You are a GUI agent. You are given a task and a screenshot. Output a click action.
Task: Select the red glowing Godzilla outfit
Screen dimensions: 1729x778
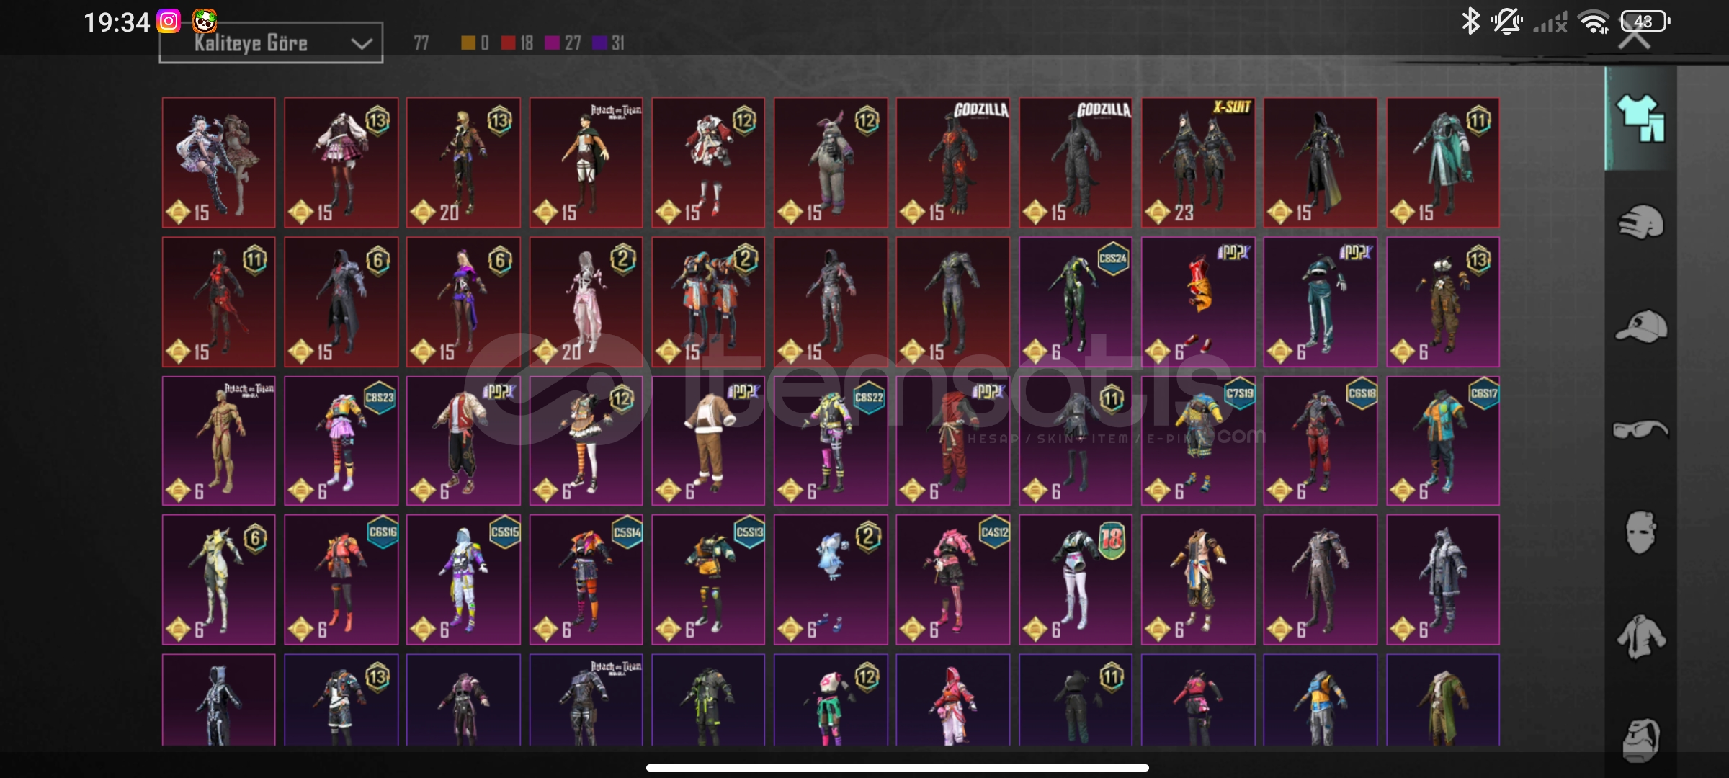(x=953, y=163)
